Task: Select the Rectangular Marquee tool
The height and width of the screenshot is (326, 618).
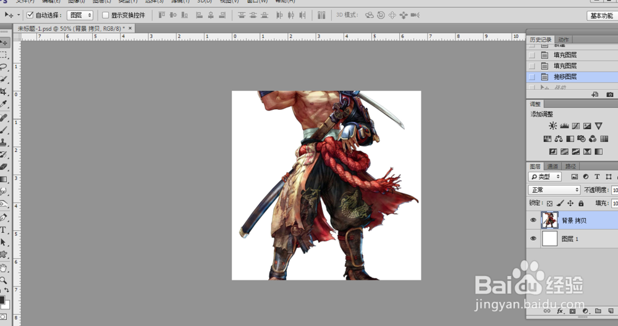Action: [x=4, y=54]
